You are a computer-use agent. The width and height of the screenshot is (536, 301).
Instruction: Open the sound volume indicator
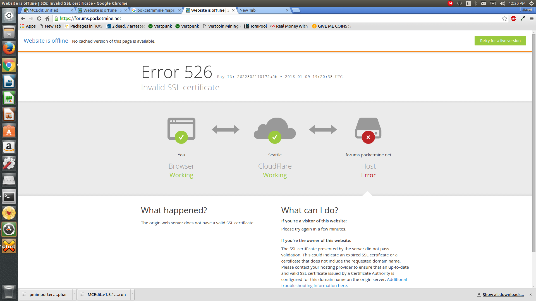[x=502, y=3]
